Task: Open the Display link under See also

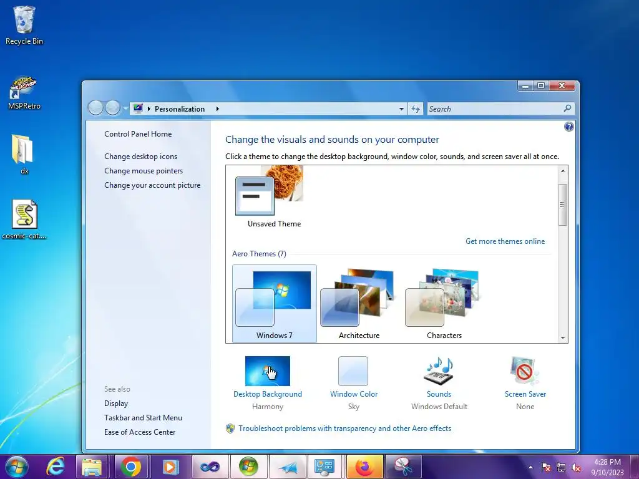Action: [x=115, y=404]
